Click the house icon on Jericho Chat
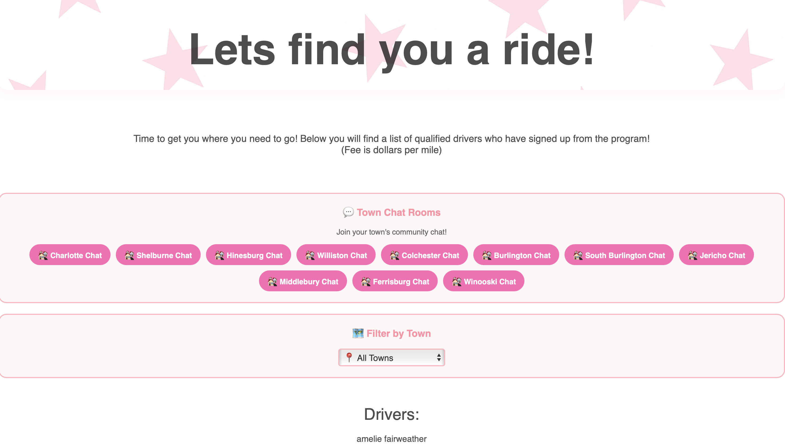Image resolution: width=785 pixels, height=445 pixels. coord(692,255)
